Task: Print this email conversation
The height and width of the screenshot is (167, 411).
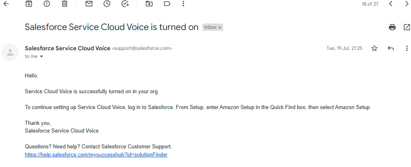Action: [392, 27]
